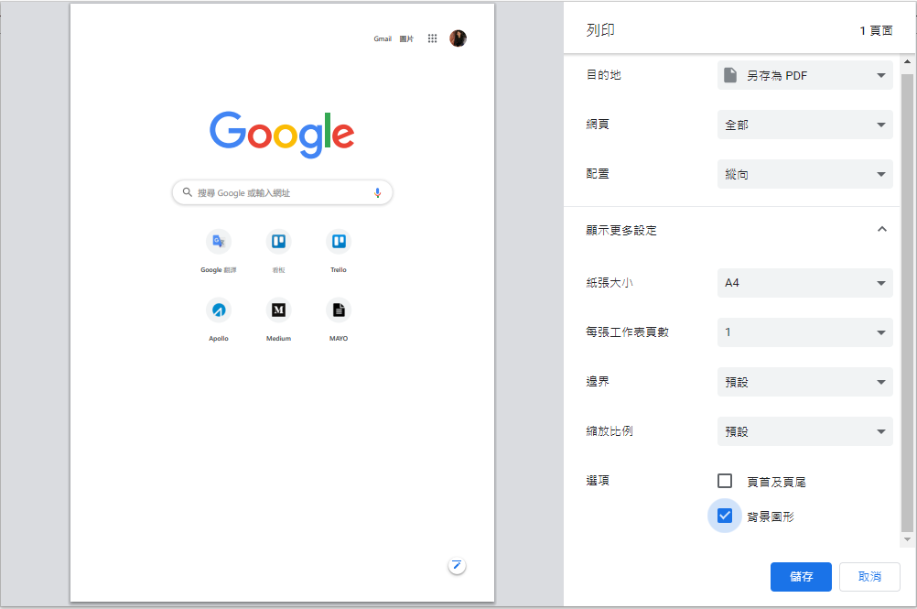The width and height of the screenshot is (917, 609).
Task: Click the customize pencil icon in preview
Action: click(x=457, y=566)
